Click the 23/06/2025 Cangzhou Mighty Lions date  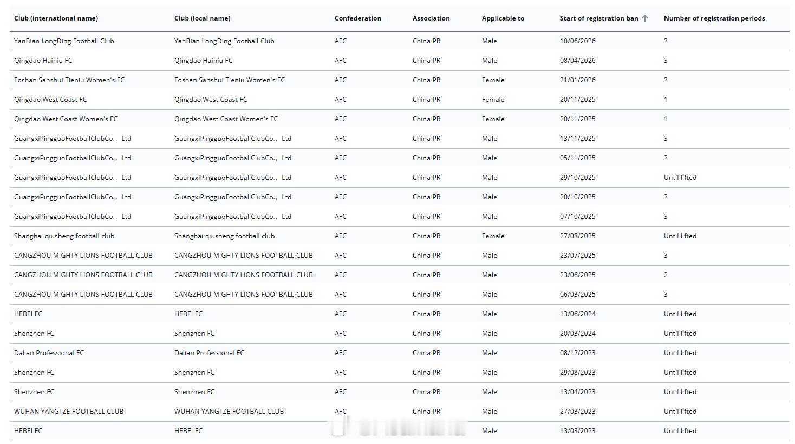pyautogui.click(x=578, y=275)
